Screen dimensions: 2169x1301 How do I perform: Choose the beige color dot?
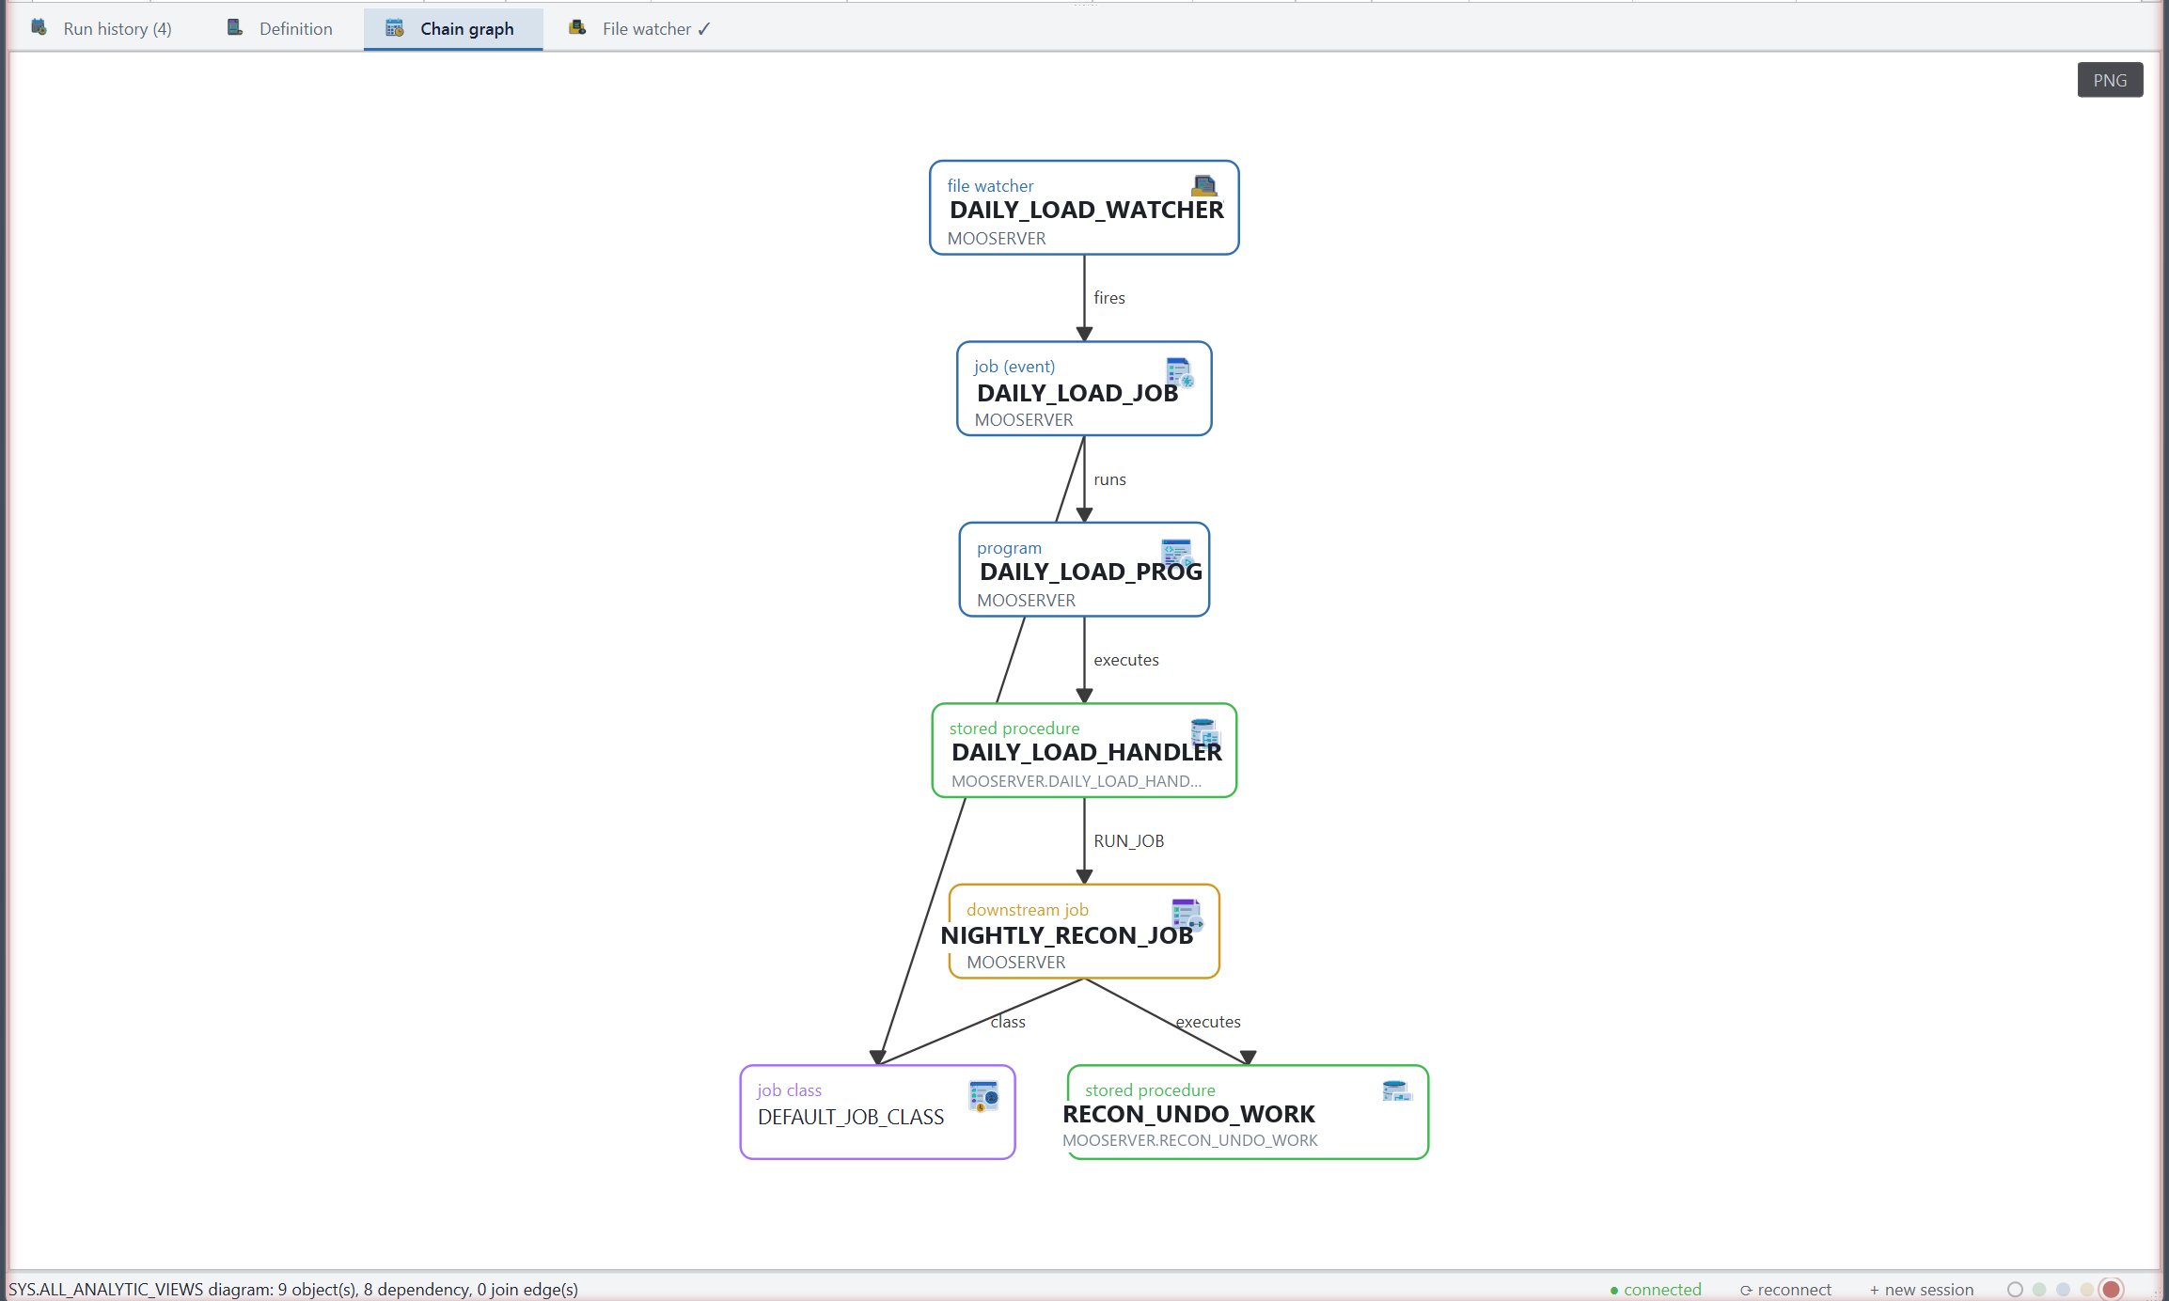2087,1290
